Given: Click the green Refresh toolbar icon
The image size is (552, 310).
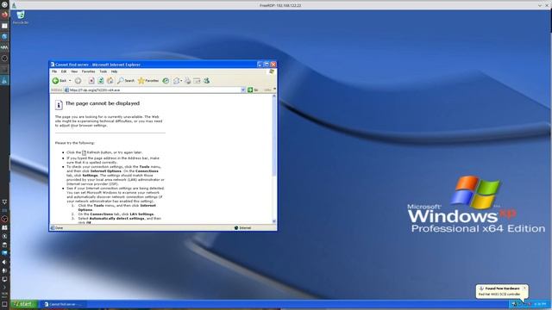Looking at the screenshot, I should click(101, 80).
